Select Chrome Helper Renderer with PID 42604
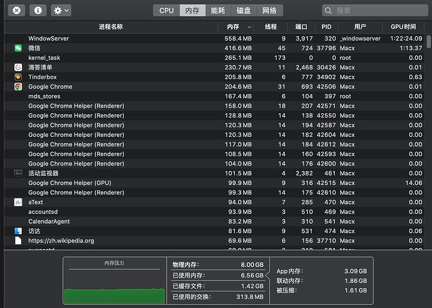 pos(214,135)
